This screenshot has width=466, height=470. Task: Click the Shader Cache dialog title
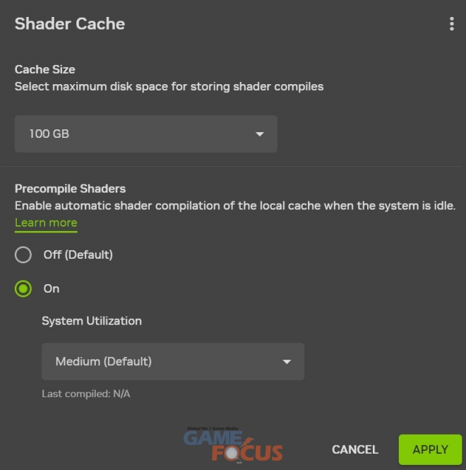point(69,24)
